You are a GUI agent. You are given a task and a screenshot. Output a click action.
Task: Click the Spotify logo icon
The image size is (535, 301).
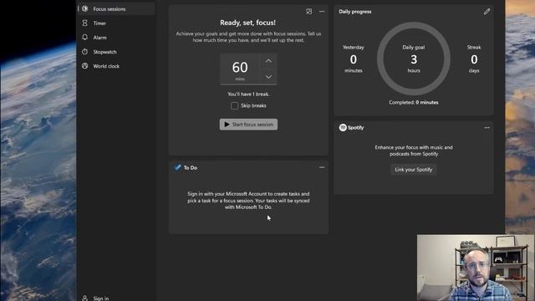(343, 128)
